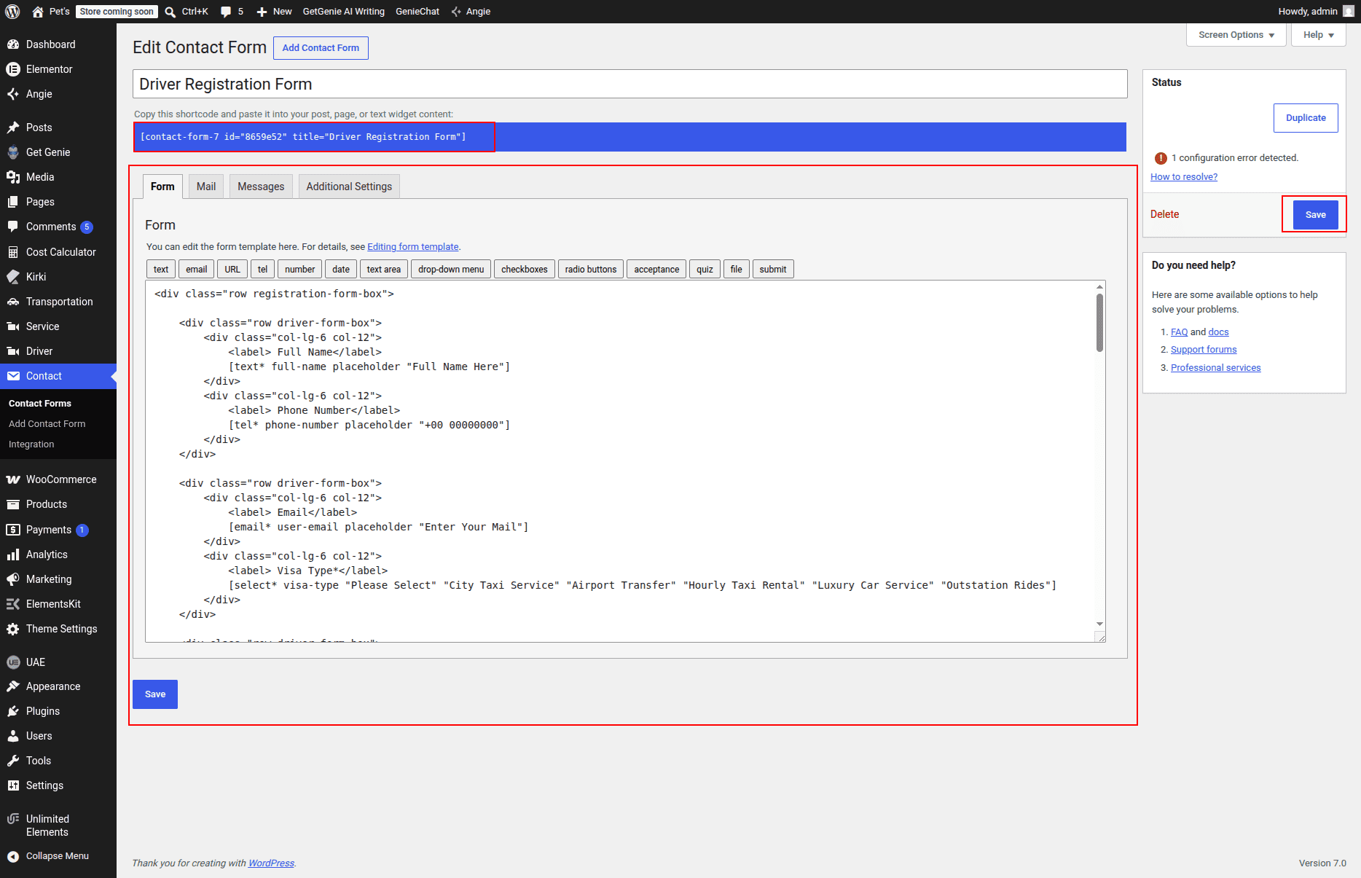This screenshot has height=878, width=1361.
Task: Open the Ctrl+K search magnifier icon
Action: [170, 12]
